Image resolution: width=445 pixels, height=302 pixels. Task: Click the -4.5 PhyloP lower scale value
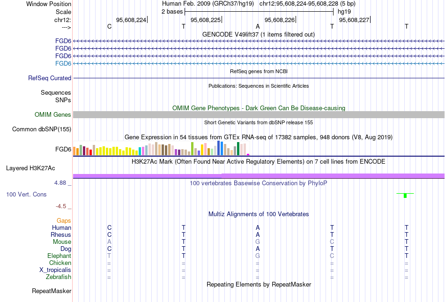61,206
